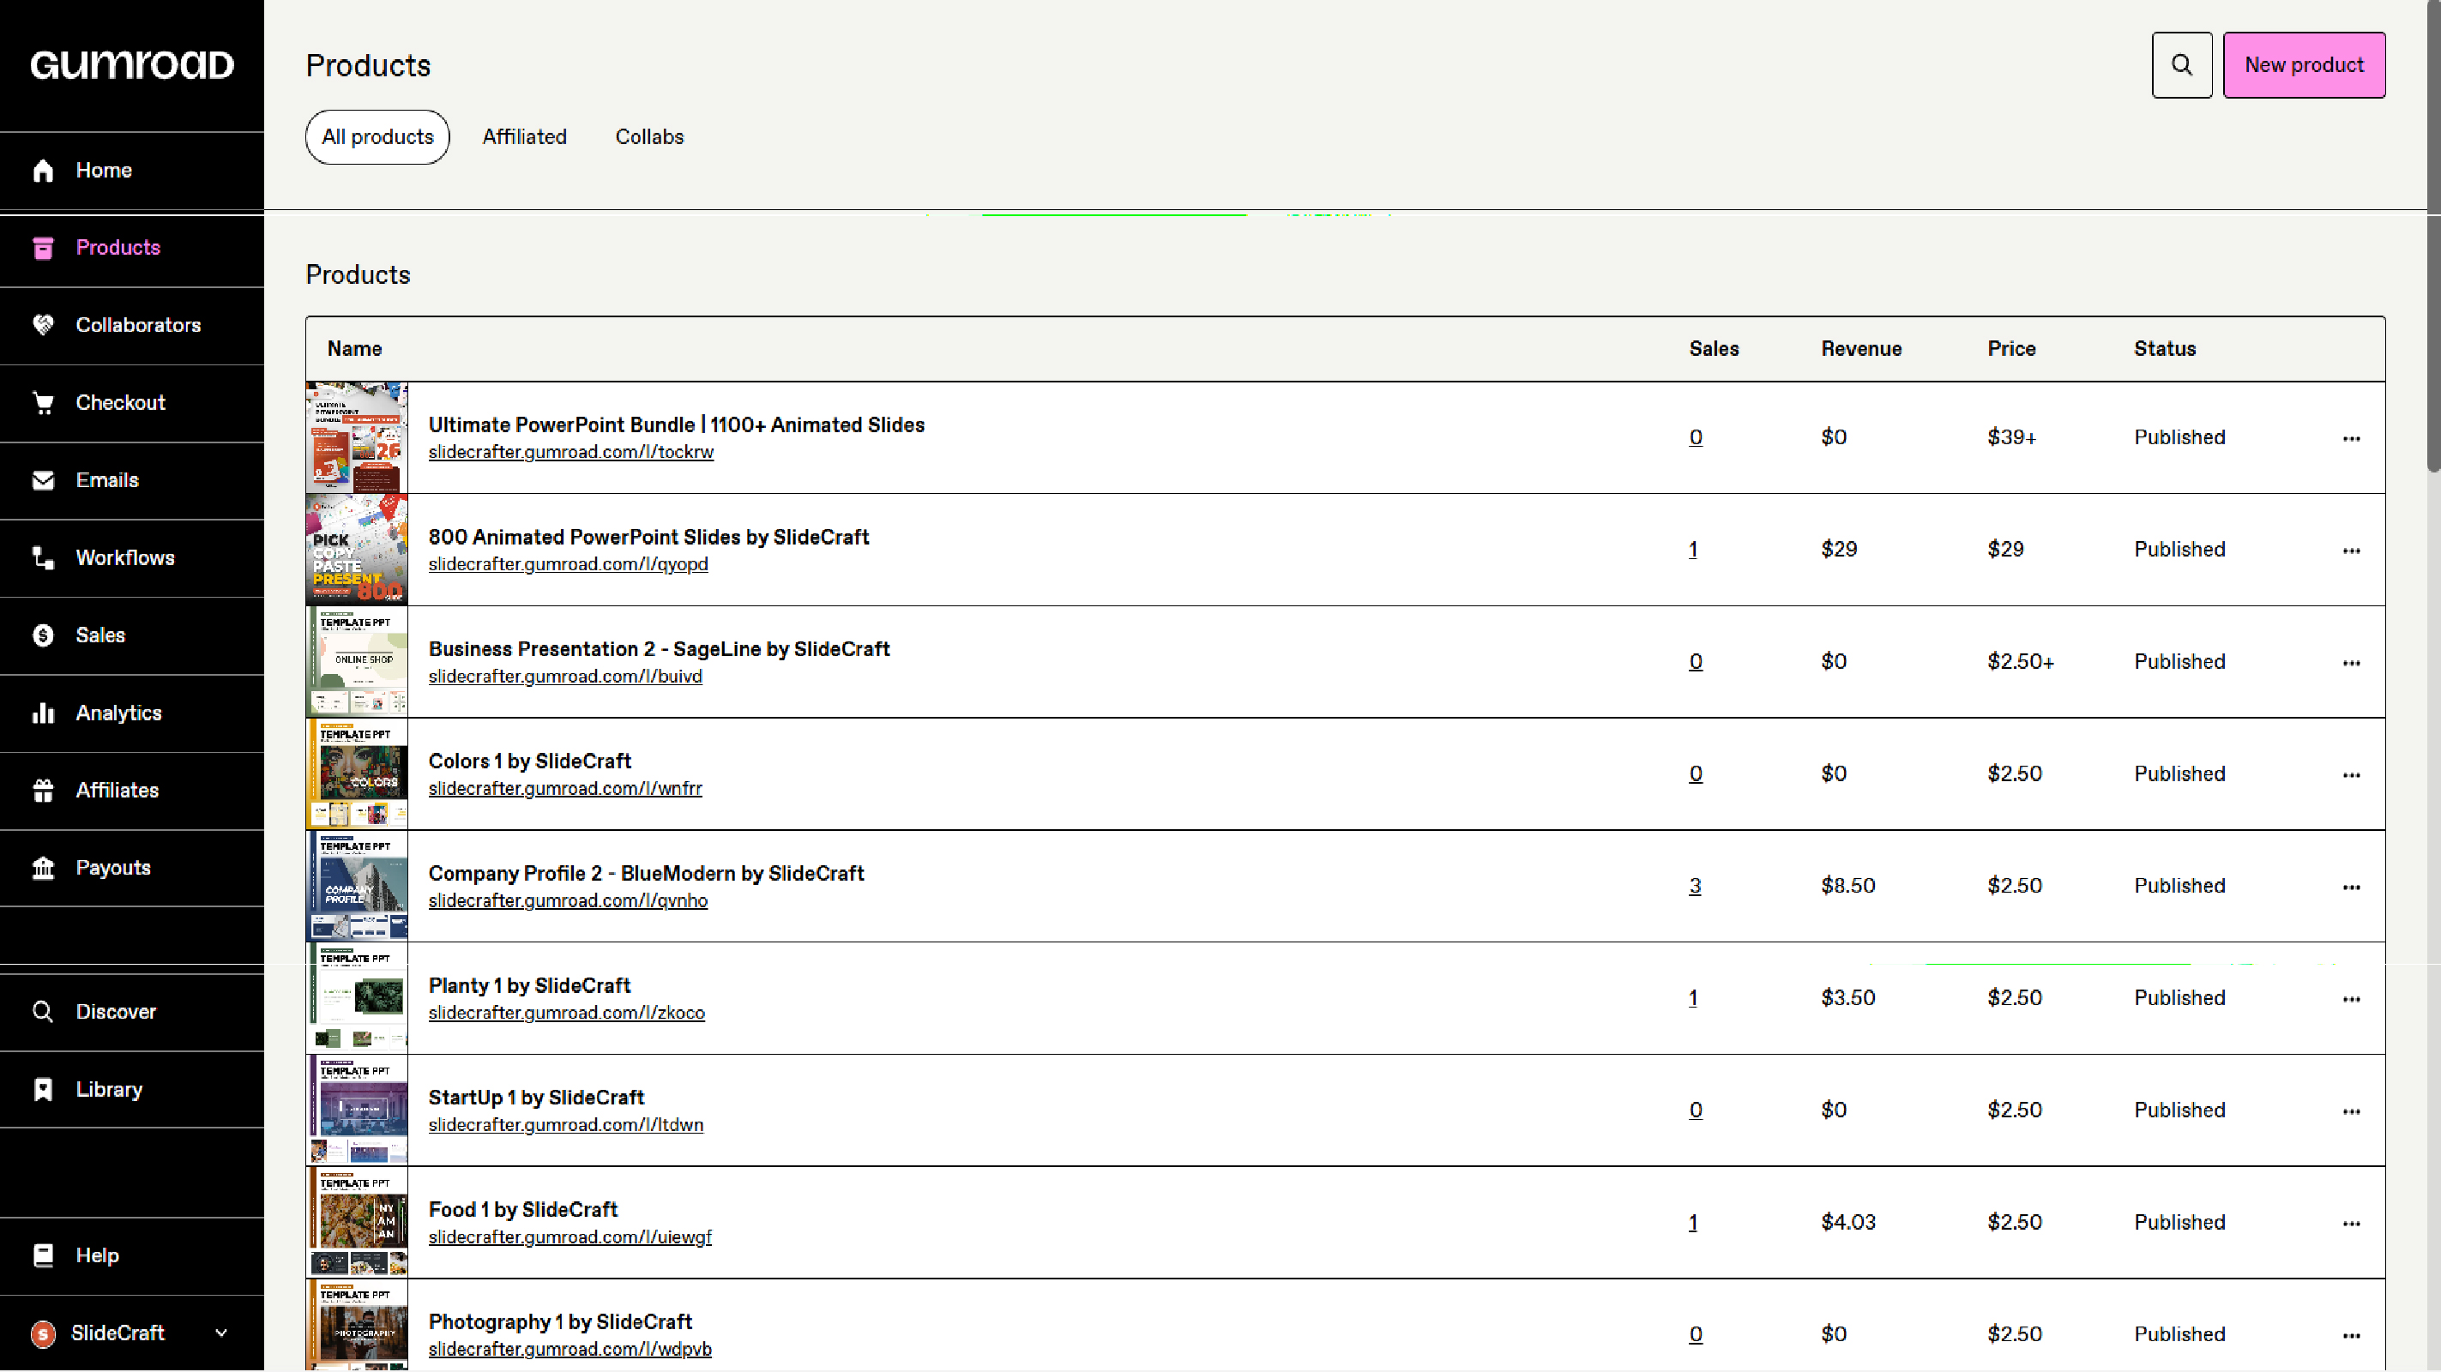
Task: Open actions menu for Ultimate PowerPoint Bundle
Action: pos(2351,439)
